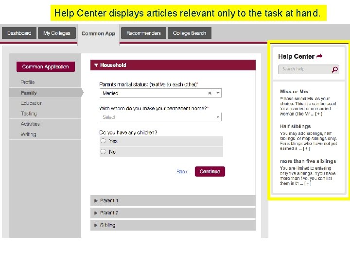Collapse the Household section header
Screen dimensions: 350x262
tap(173, 65)
